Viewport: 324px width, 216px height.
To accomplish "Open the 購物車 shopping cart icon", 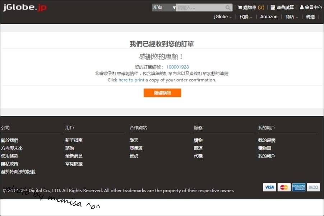I will click(240, 7).
